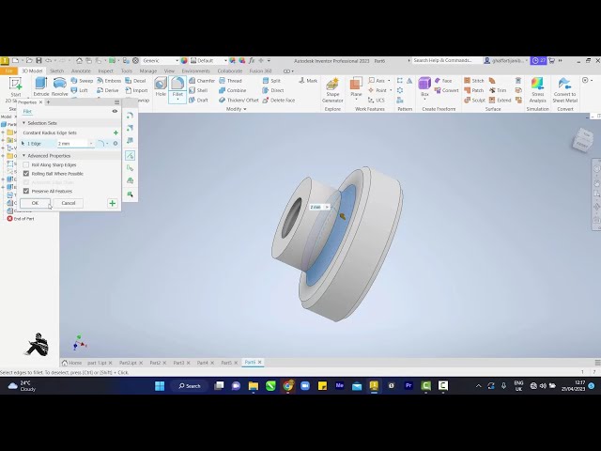This screenshot has width=601, height=451.
Task: Start a 2D Sketch
Action: coord(15,89)
